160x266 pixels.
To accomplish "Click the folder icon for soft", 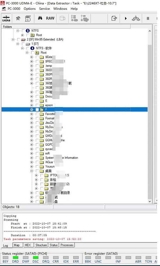I will point(42,153).
